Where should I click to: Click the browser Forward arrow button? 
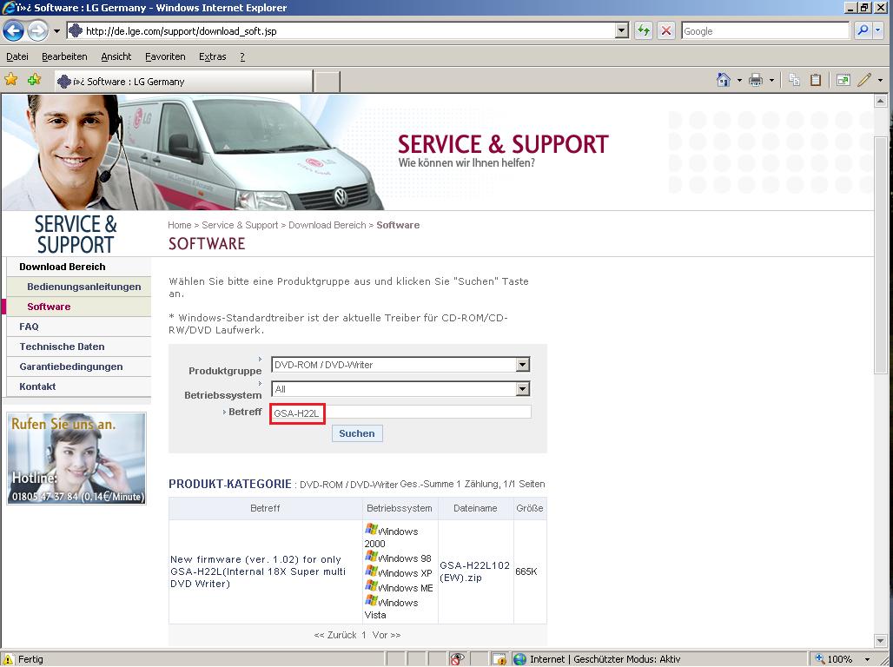[x=37, y=30]
